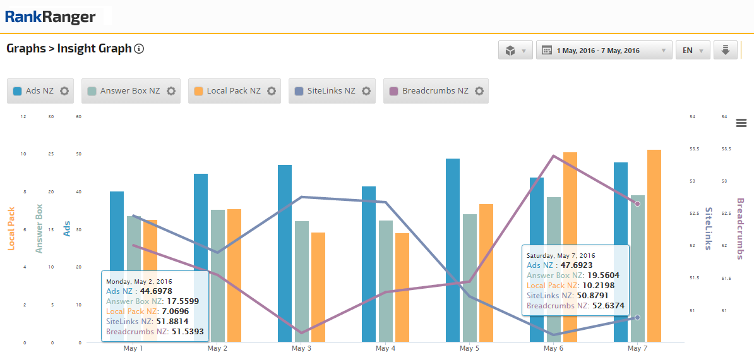Open the chart hamburger menu
This screenshot has width=754, height=357.
741,123
